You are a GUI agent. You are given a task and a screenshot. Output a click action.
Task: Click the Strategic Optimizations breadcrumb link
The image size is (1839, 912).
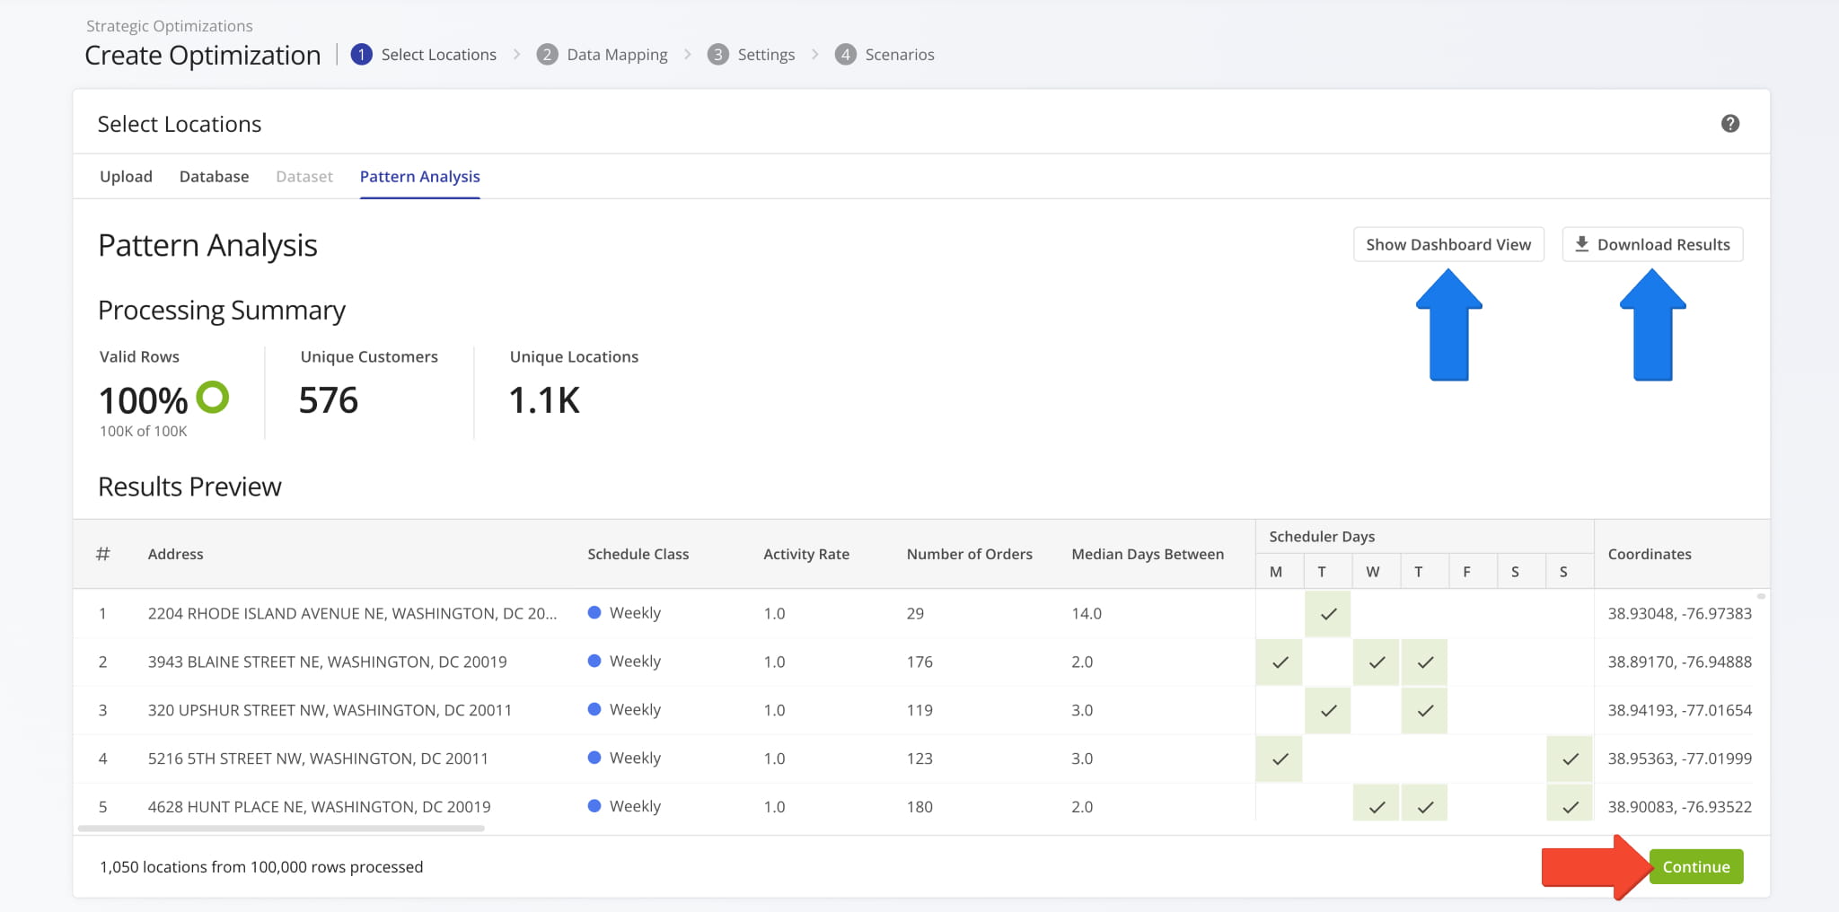pos(169,26)
